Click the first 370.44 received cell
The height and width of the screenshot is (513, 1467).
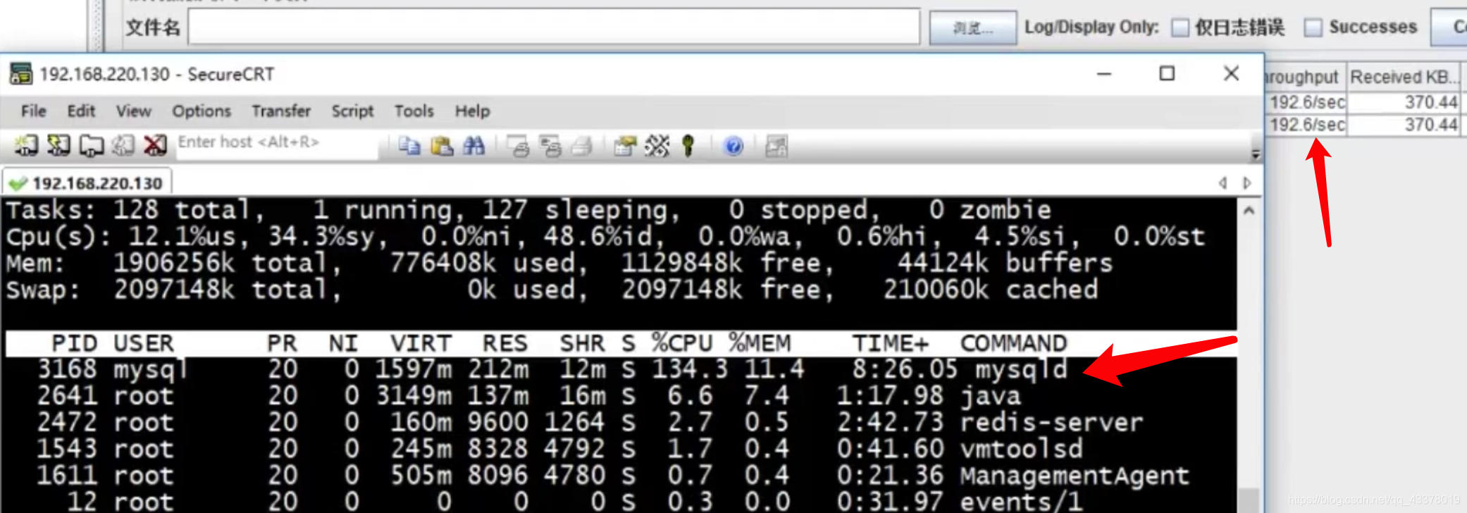[1404, 102]
